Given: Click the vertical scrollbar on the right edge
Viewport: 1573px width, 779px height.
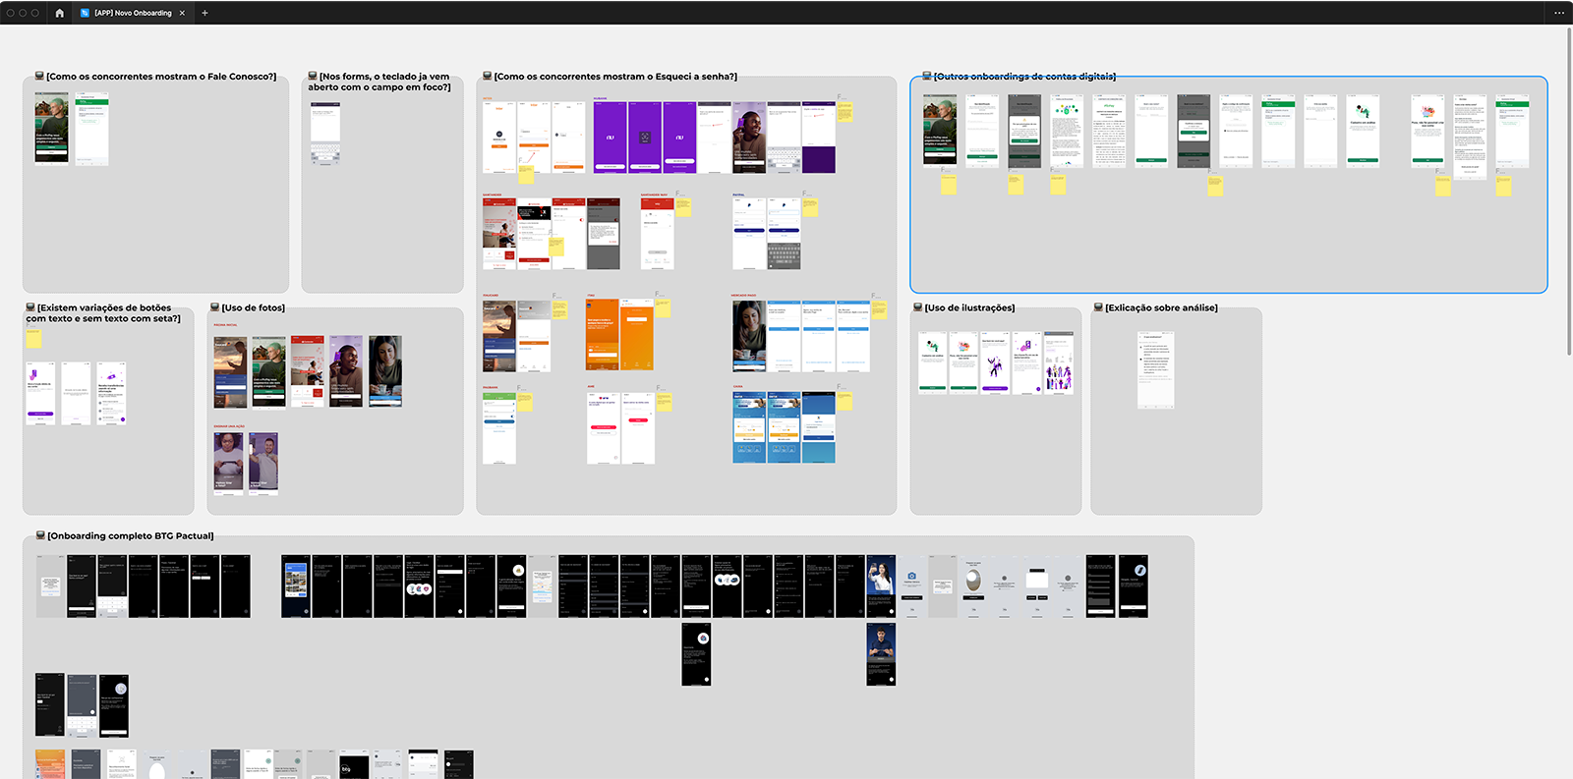Looking at the screenshot, I should point(1569,192).
